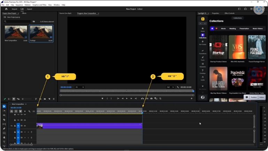This screenshot has height=151, width=268.
Task: Click the Lift button in monitor
Action: (x=143, y=98)
